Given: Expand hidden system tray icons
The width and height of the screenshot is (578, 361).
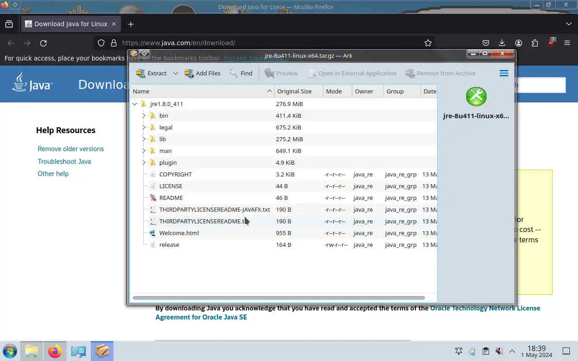Looking at the screenshot, I should [512, 351].
